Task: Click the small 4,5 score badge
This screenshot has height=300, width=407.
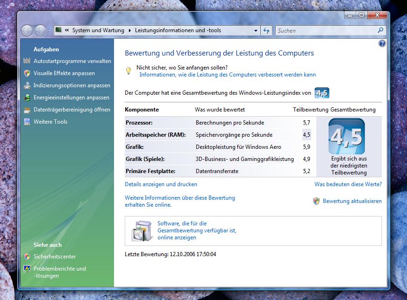Action: click(322, 93)
